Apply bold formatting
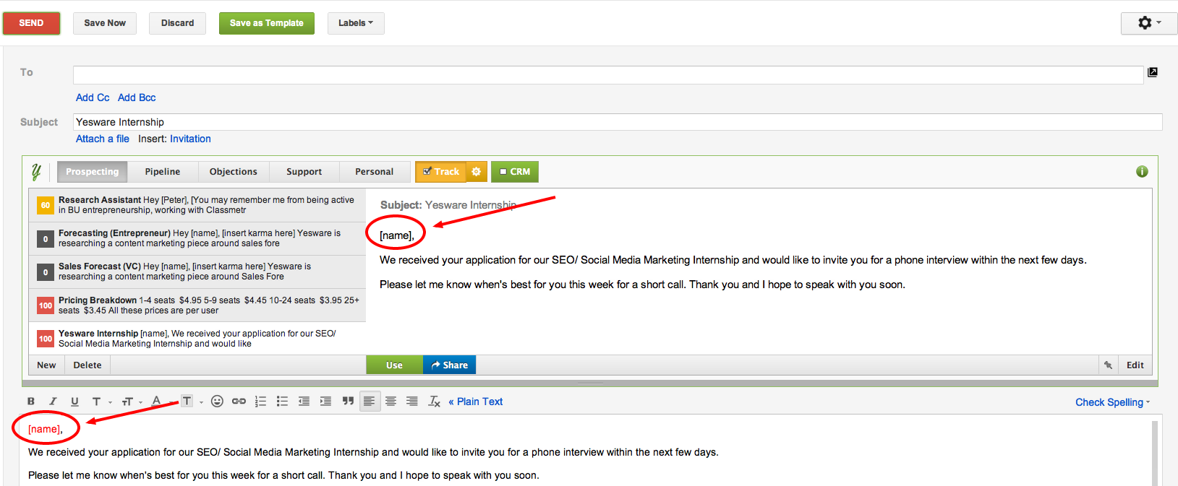This screenshot has width=1178, height=486. (31, 402)
